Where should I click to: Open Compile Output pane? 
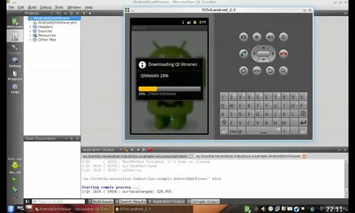click(x=203, y=201)
